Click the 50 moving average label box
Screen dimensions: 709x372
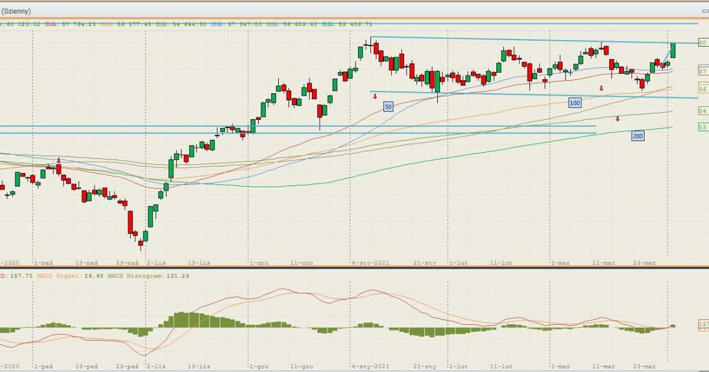click(x=388, y=106)
